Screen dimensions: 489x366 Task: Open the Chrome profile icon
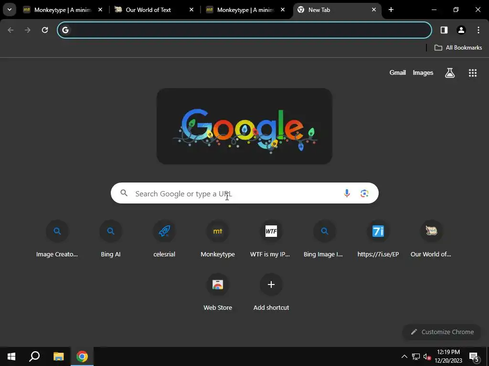coord(461,30)
